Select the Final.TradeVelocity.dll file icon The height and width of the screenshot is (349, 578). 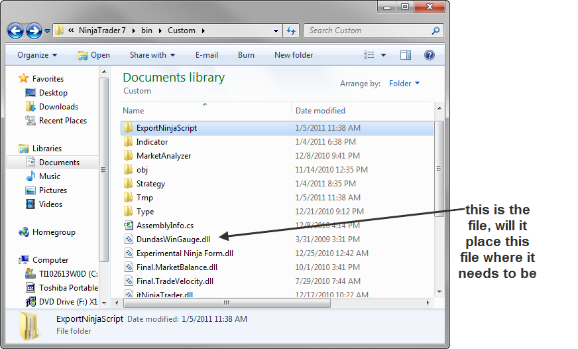(x=129, y=281)
